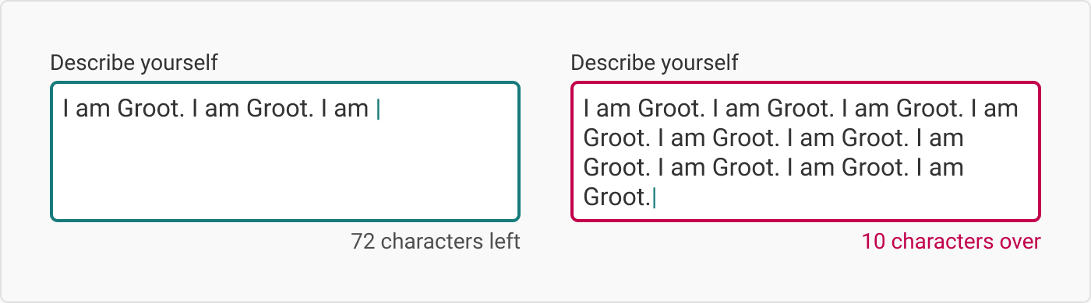
Task: Click the first line of right text area
Action: [x=801, y=109]
